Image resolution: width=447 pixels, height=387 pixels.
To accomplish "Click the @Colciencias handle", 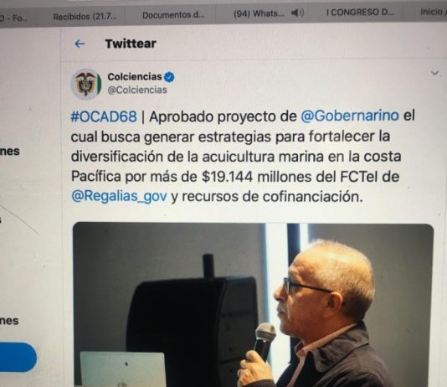I will pos(137,90).
